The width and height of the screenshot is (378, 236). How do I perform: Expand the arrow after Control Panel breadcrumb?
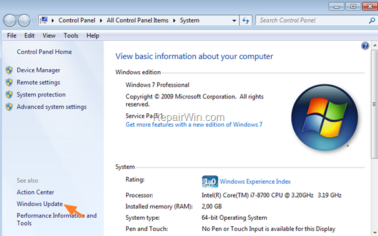(101, 21)
